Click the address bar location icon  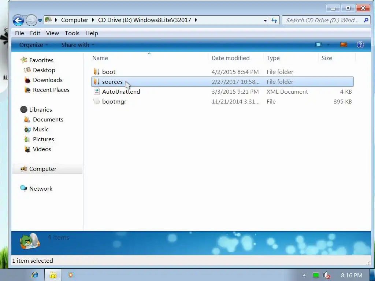point(49,20)
